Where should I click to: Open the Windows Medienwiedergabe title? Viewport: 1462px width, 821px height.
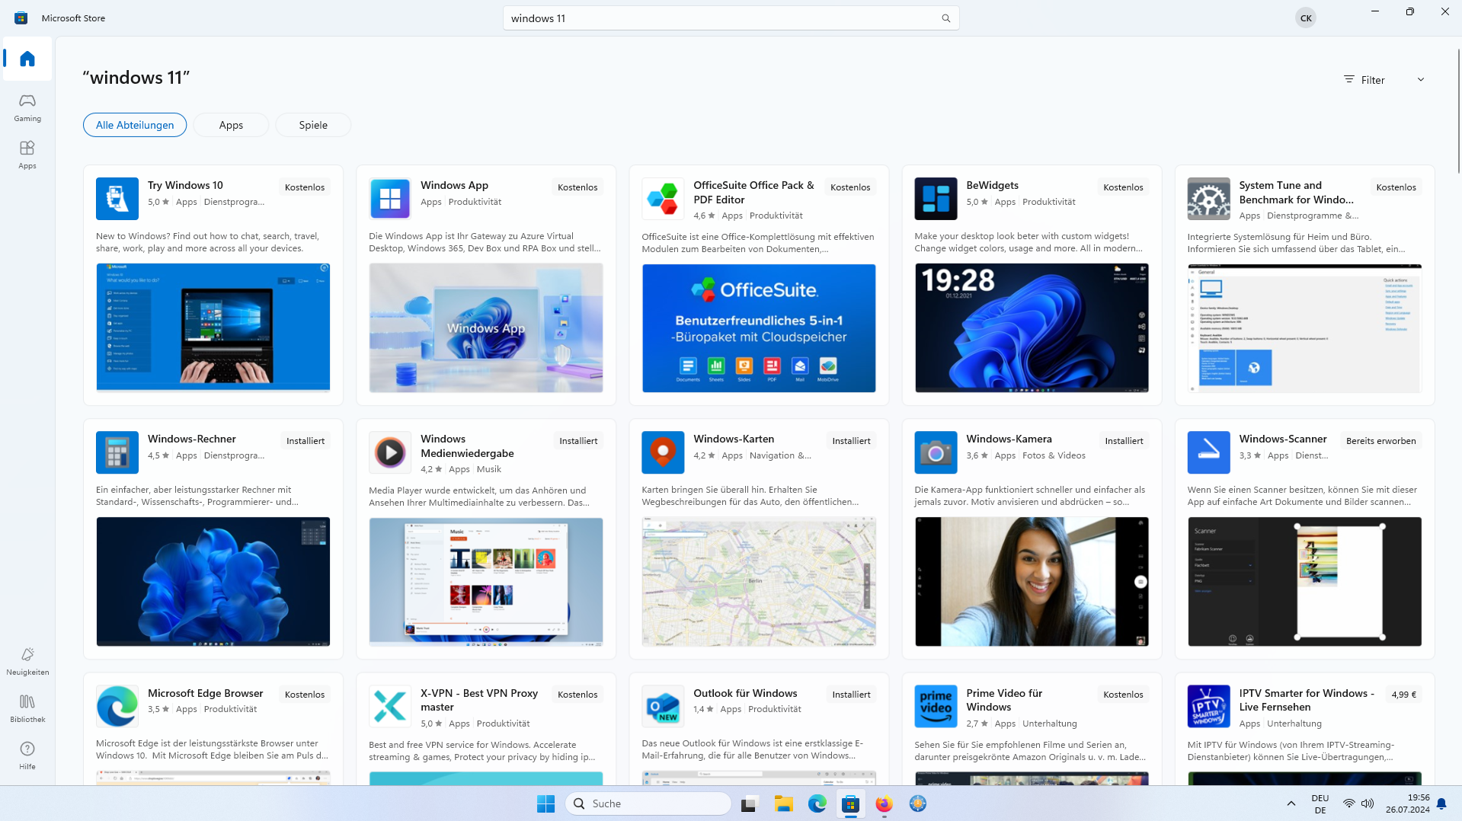[467, 446]
